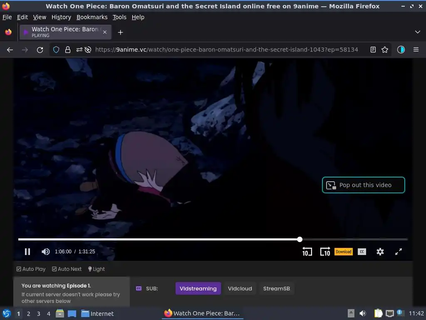Skip forward 10 seconds
Screen dimensions: 426x320
point(325,252)
